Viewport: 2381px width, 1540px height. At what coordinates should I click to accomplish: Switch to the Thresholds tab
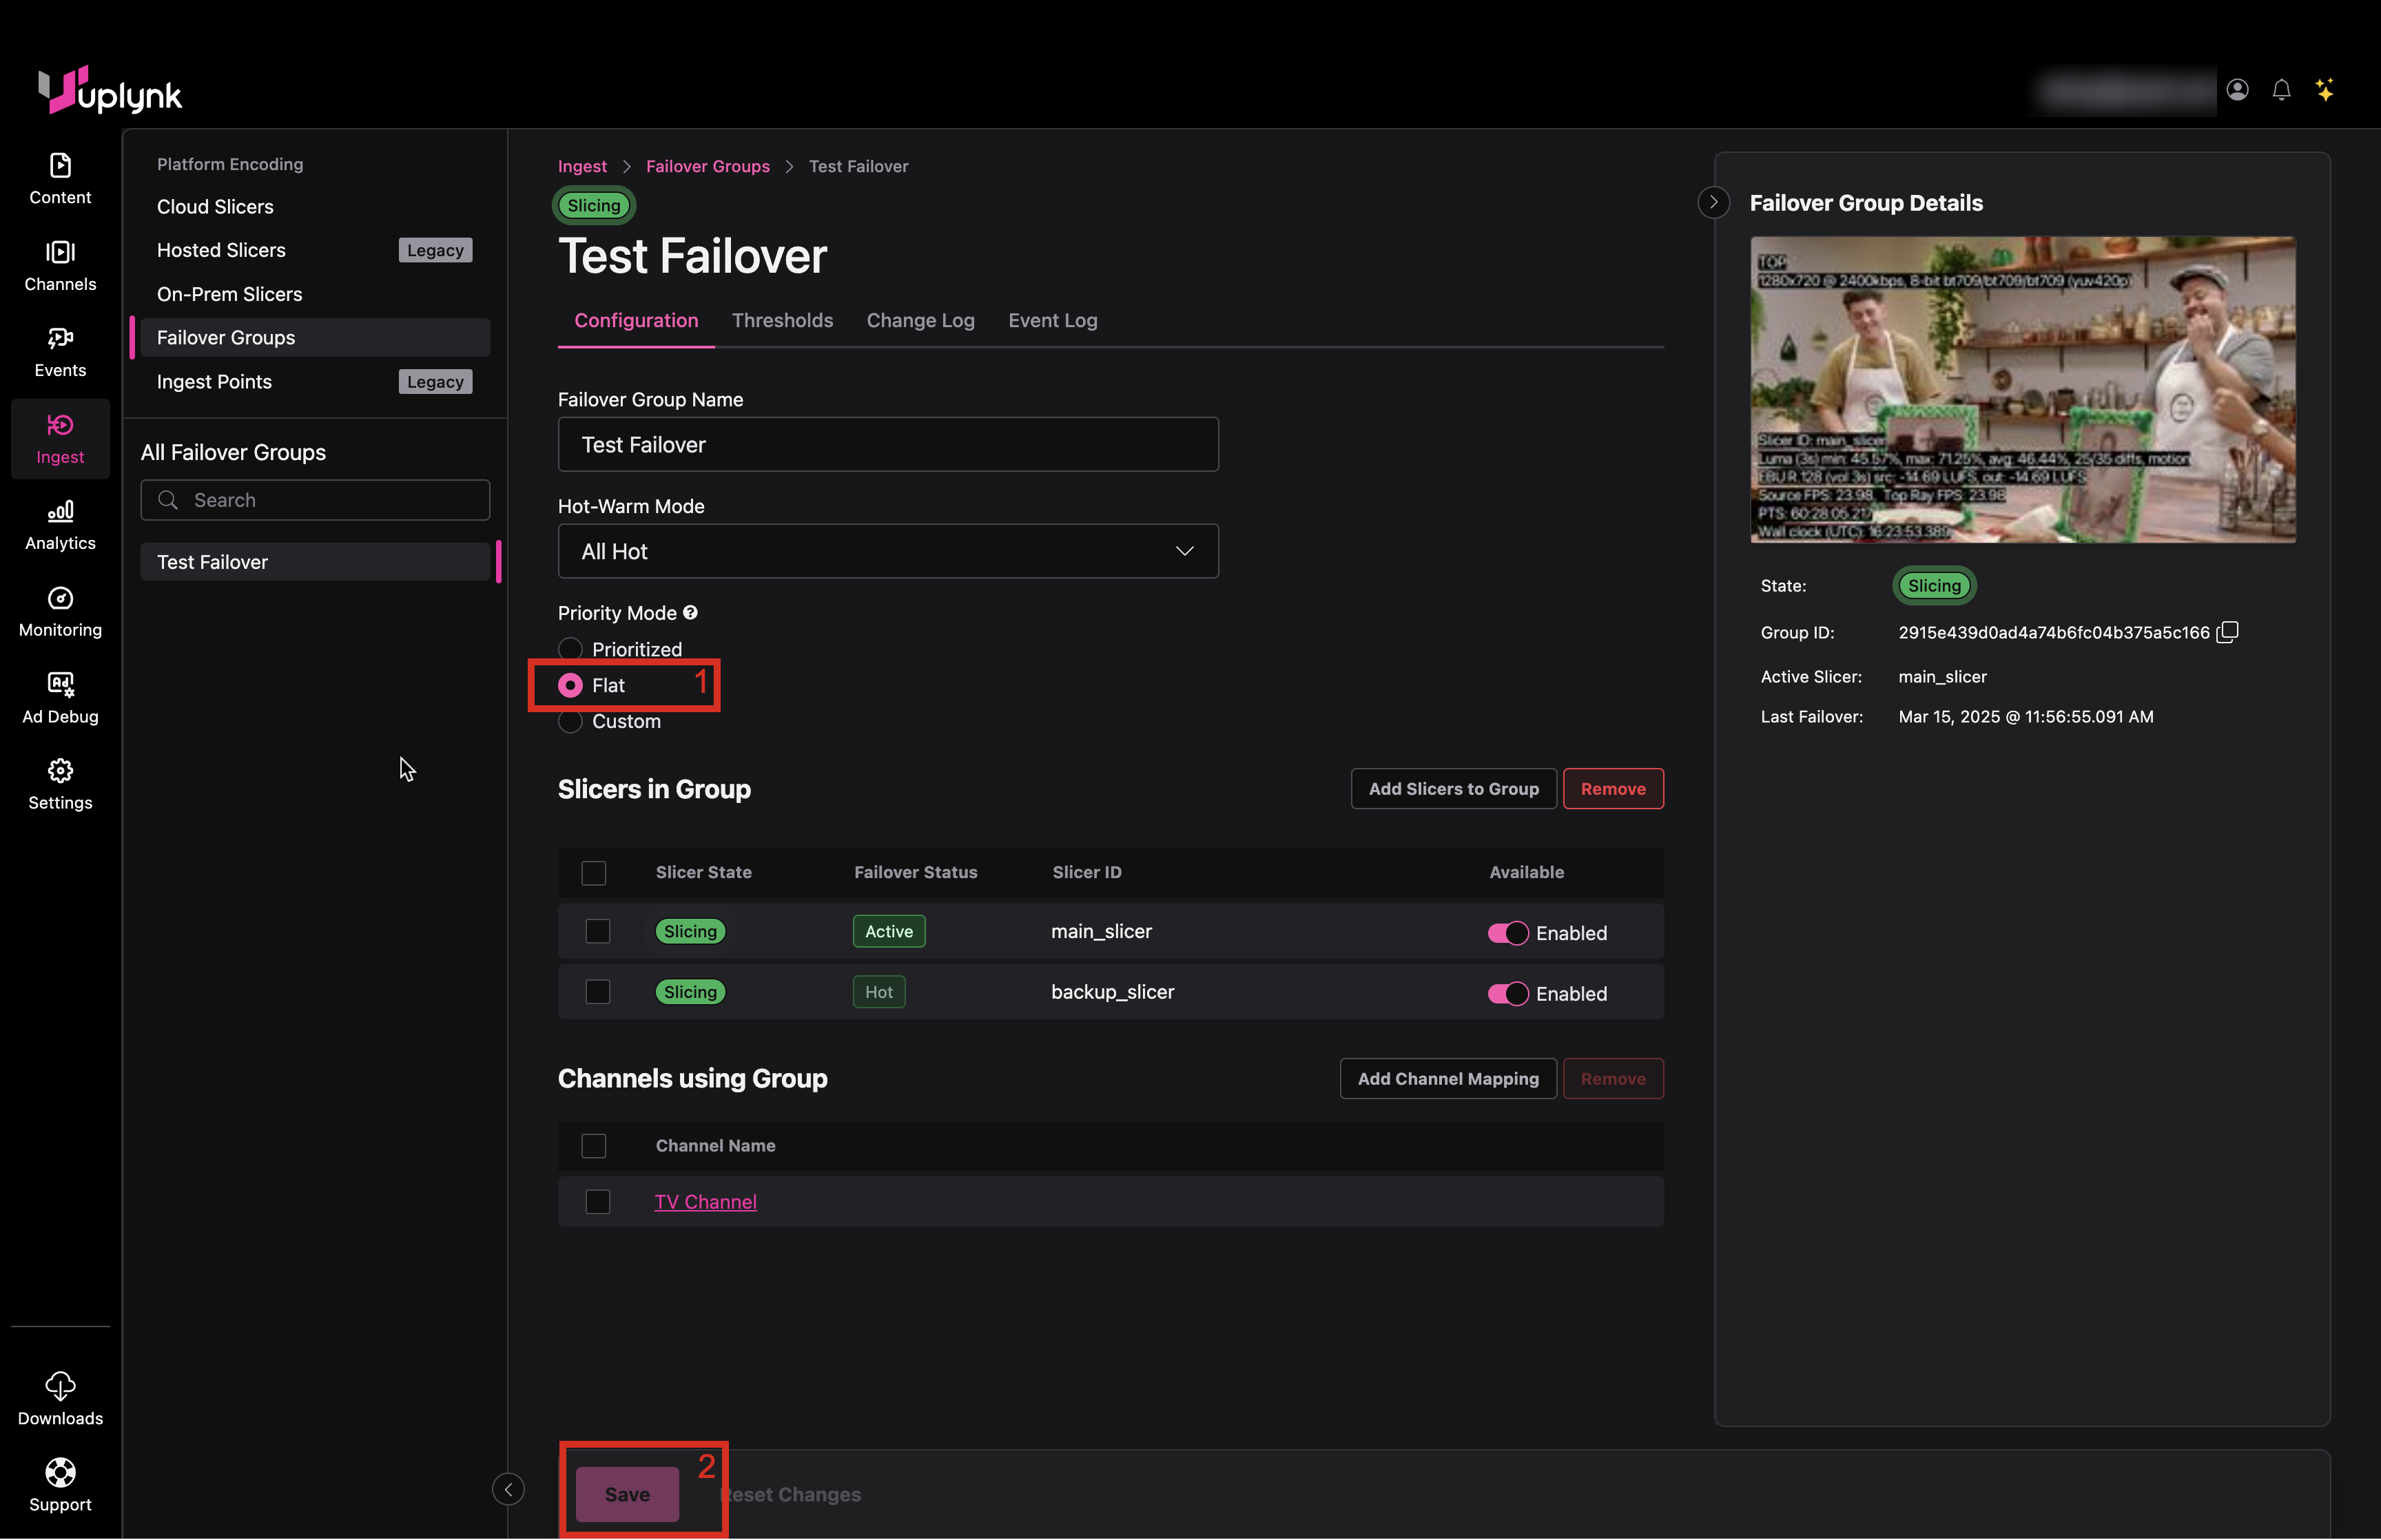coord(782,320)
